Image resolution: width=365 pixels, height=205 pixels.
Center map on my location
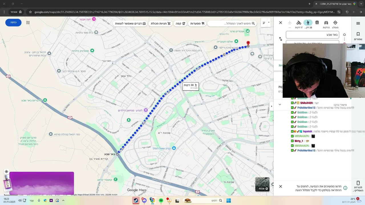click(6, 172)
